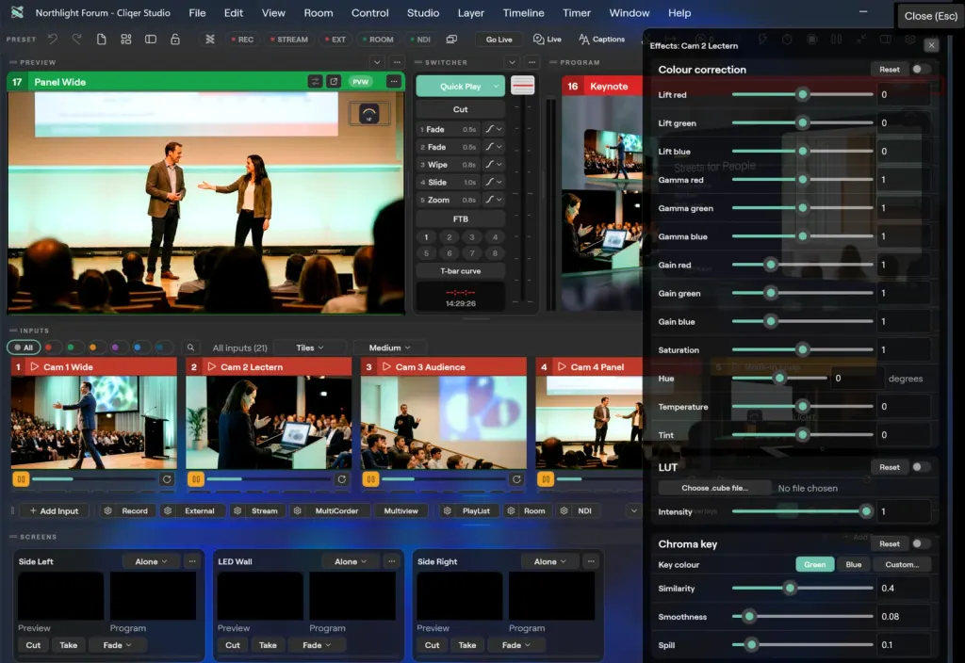
Task: Open Side Left Alone mode dropdown
Action: pyautogui.click(x=152, y=561)
